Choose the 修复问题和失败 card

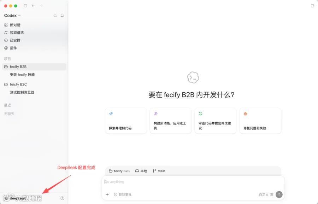click(x=260, y=121)
